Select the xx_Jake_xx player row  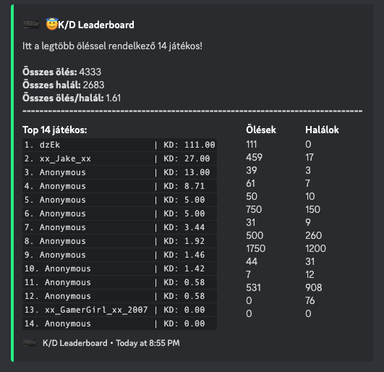pyautogui.click(x=119, y=158)
